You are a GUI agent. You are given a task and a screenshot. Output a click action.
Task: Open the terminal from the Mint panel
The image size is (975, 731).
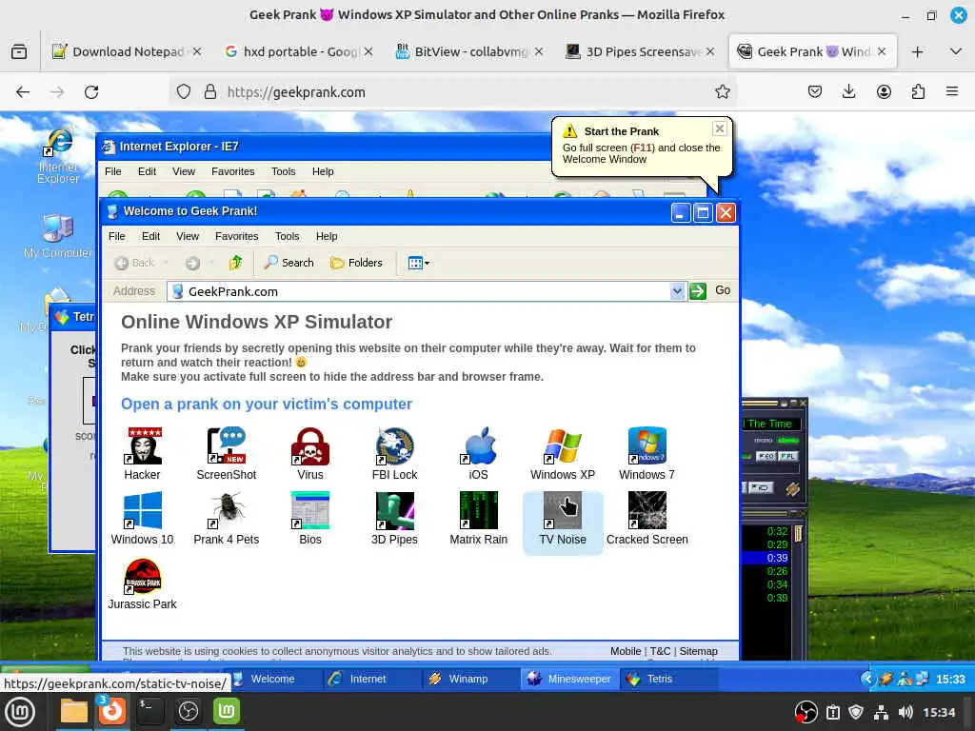149,711
